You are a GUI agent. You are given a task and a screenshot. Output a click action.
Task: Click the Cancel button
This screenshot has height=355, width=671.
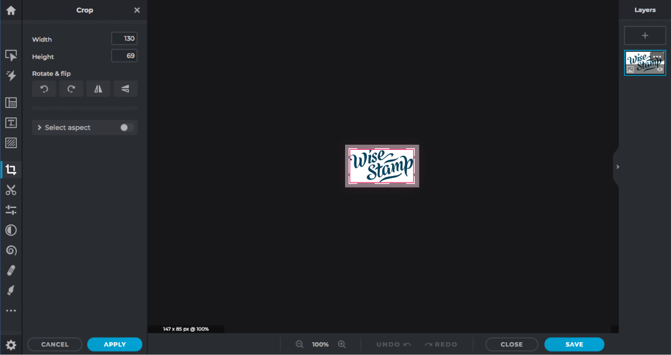(55, 345)
